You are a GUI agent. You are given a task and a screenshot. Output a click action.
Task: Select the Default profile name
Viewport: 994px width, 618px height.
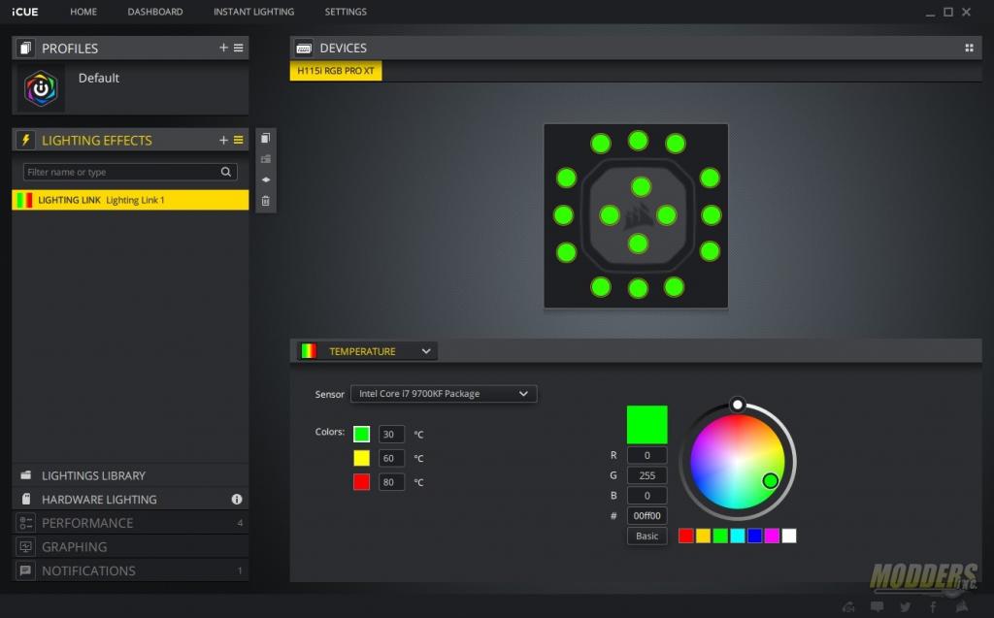click(99, 78)
